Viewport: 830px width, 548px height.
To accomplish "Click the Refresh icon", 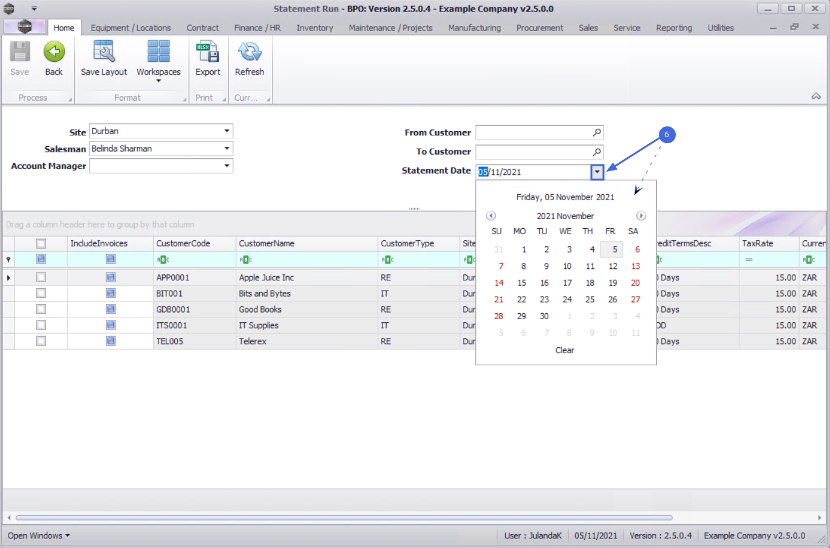I will (x=250, y=52).
